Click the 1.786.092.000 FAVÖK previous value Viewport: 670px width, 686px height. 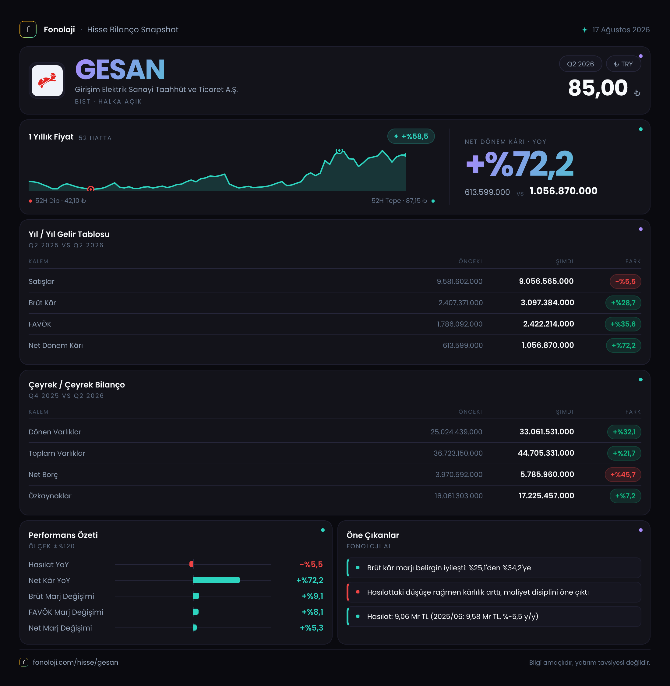point(460,324)
